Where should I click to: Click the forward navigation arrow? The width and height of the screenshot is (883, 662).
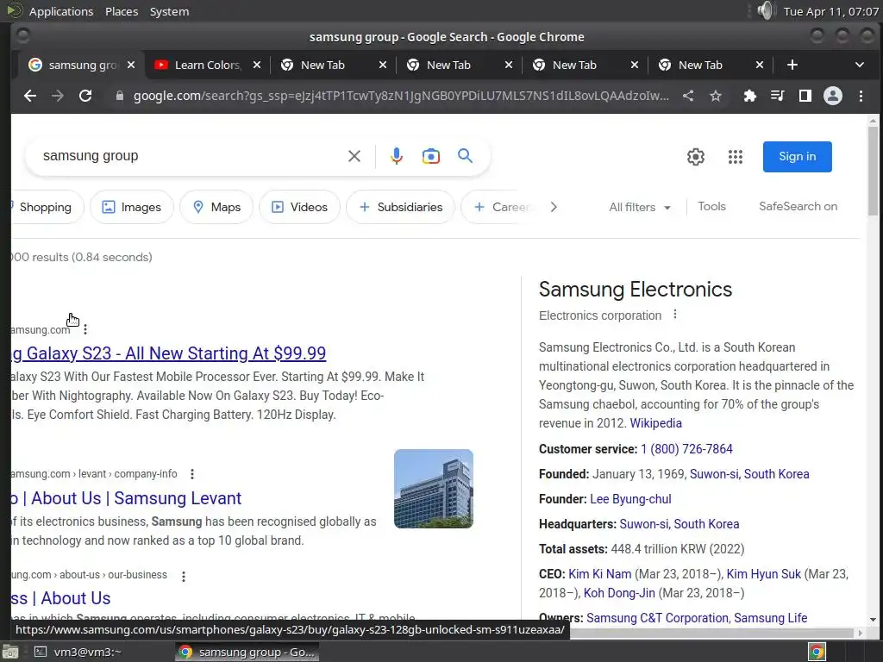pyautogui.click(x=58, y=96)
